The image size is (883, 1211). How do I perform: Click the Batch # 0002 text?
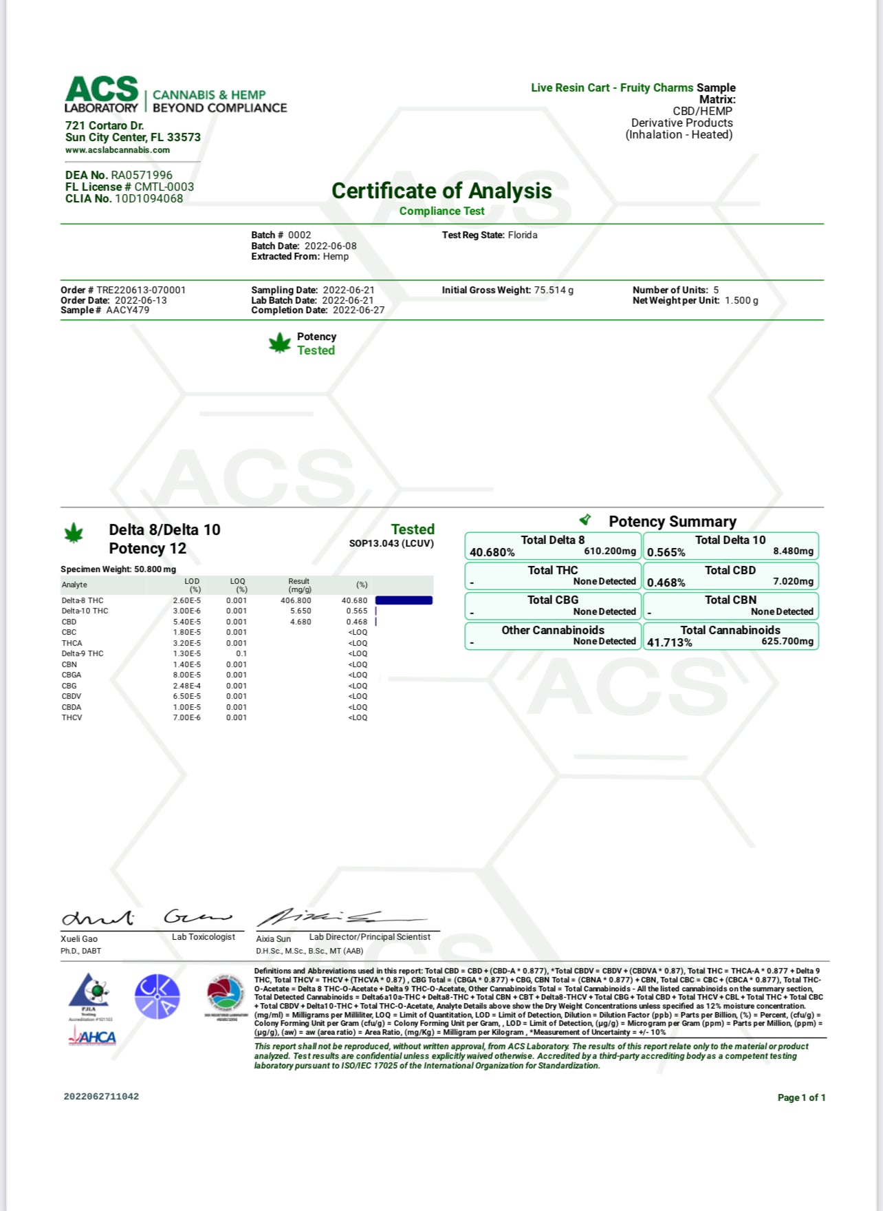pyautogui.click(x=281, y=235)
